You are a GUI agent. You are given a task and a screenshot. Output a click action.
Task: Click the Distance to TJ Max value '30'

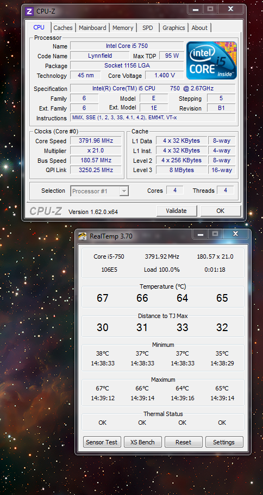(x=103, y=327)
